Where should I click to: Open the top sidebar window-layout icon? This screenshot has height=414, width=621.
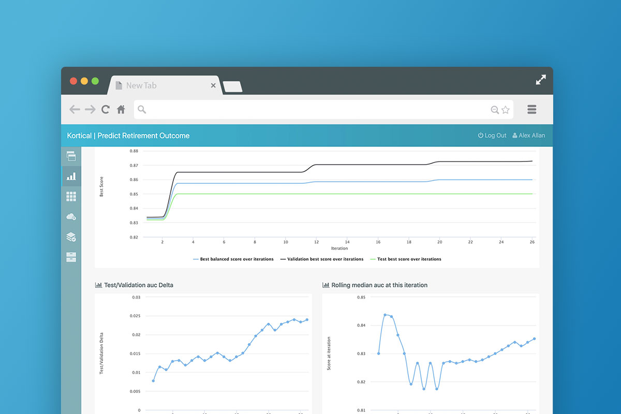[71, 156]
